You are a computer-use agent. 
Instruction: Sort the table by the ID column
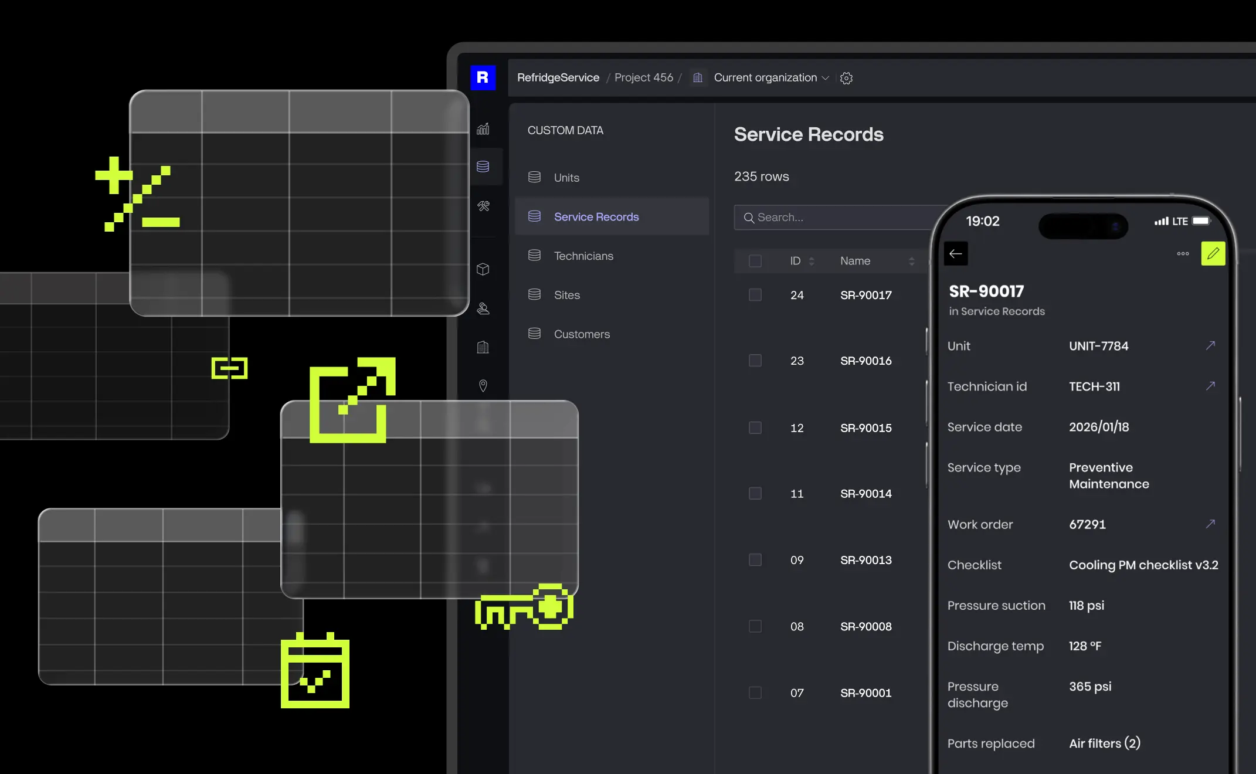[812, 261]
